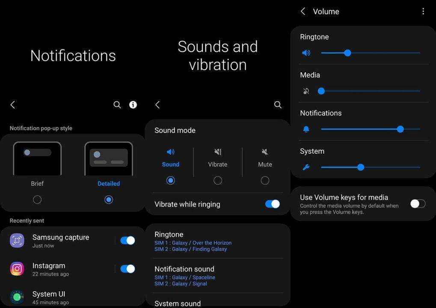436x308 pixels.
Task: Go back from the Volume screen
Action: point(303,12)
